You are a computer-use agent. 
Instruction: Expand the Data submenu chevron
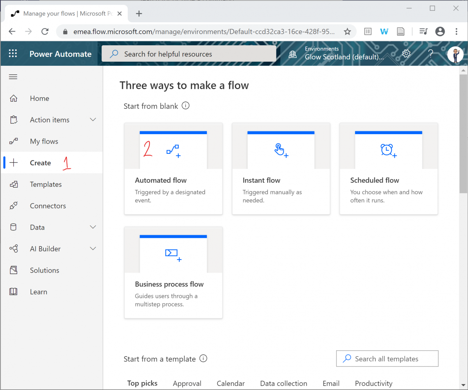coord(93,227)
